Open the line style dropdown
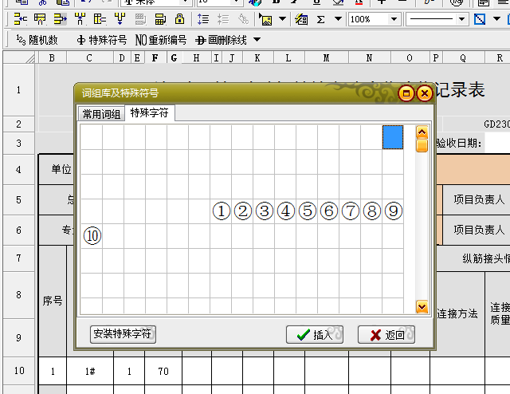 tap(461, 18)
